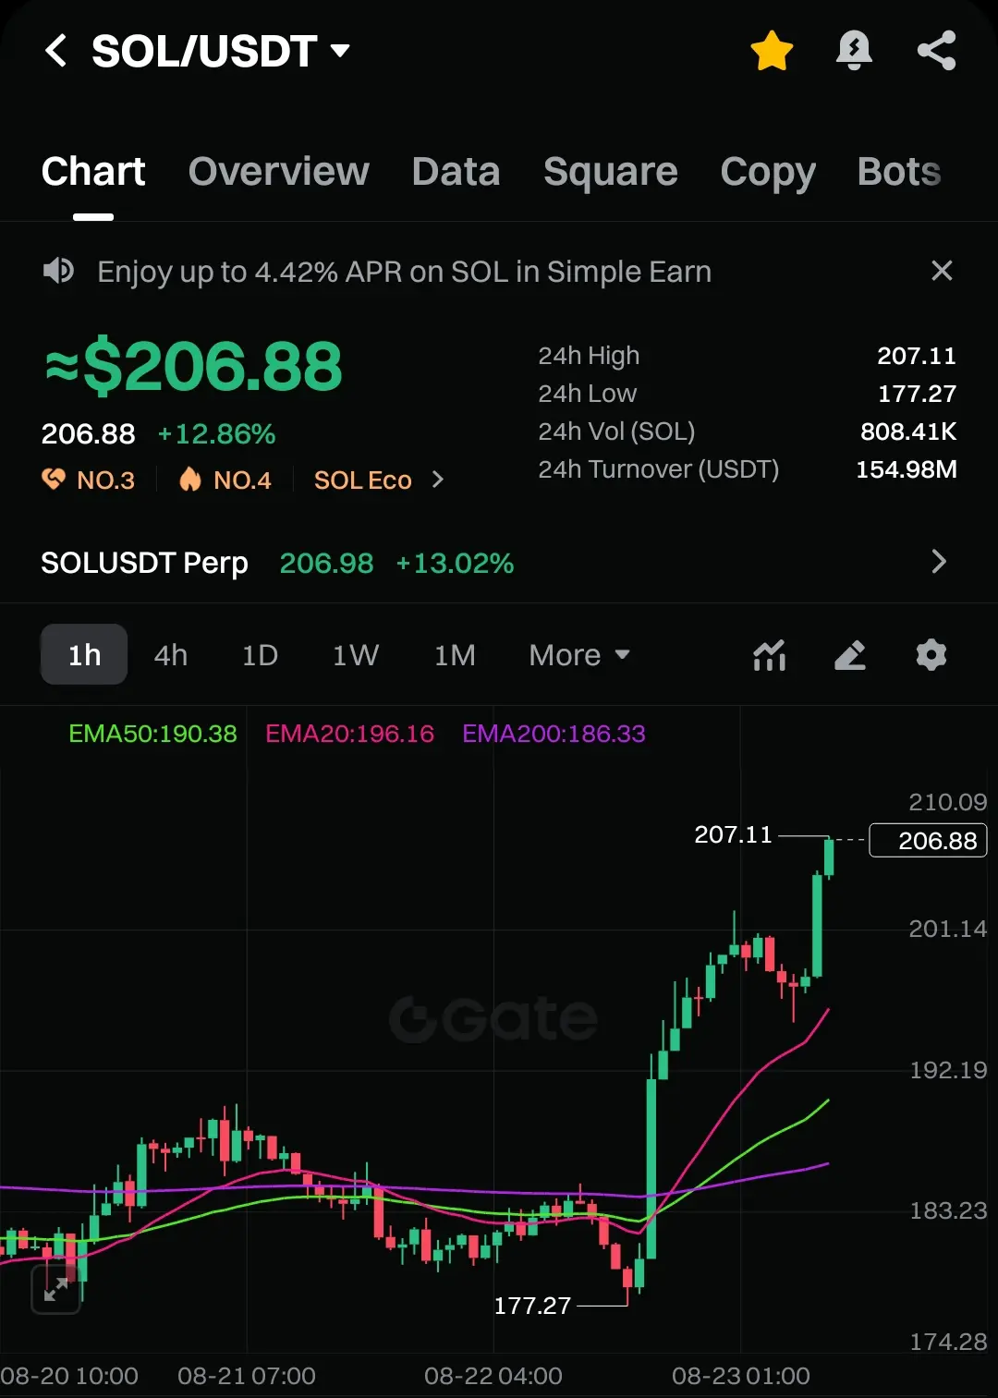Tap the 207.11 high marker on chart

click(733, 834)
